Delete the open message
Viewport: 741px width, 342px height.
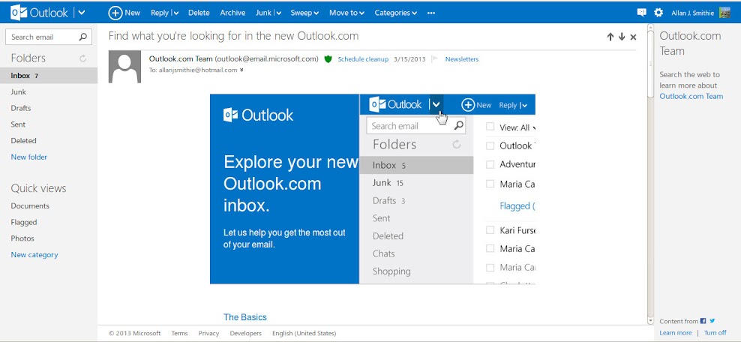[x=199, y=13]
